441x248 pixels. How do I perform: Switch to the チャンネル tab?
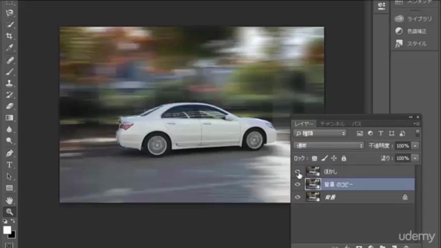[332, 124]
